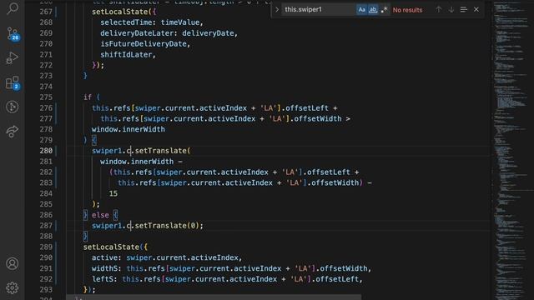Toggle Match Whole Word in find widget

pos(373,9)
